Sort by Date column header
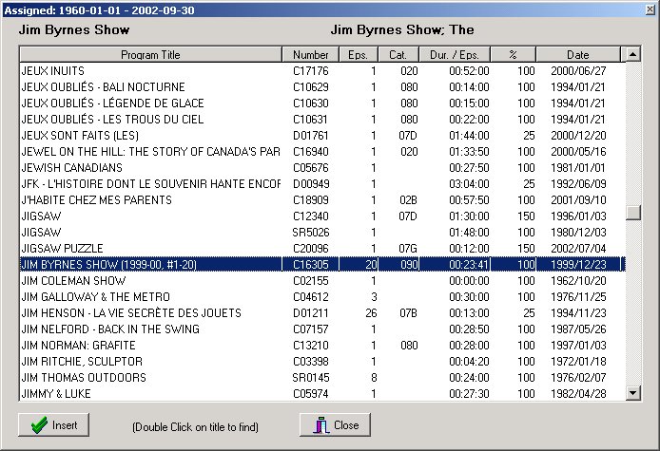The width and height of the screenshot is (660, 451). [578, 55]
